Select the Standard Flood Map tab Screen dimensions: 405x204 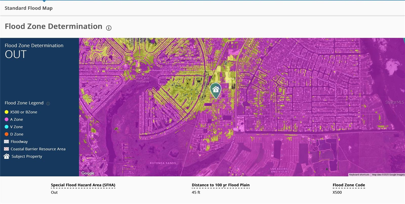point(29,8)
